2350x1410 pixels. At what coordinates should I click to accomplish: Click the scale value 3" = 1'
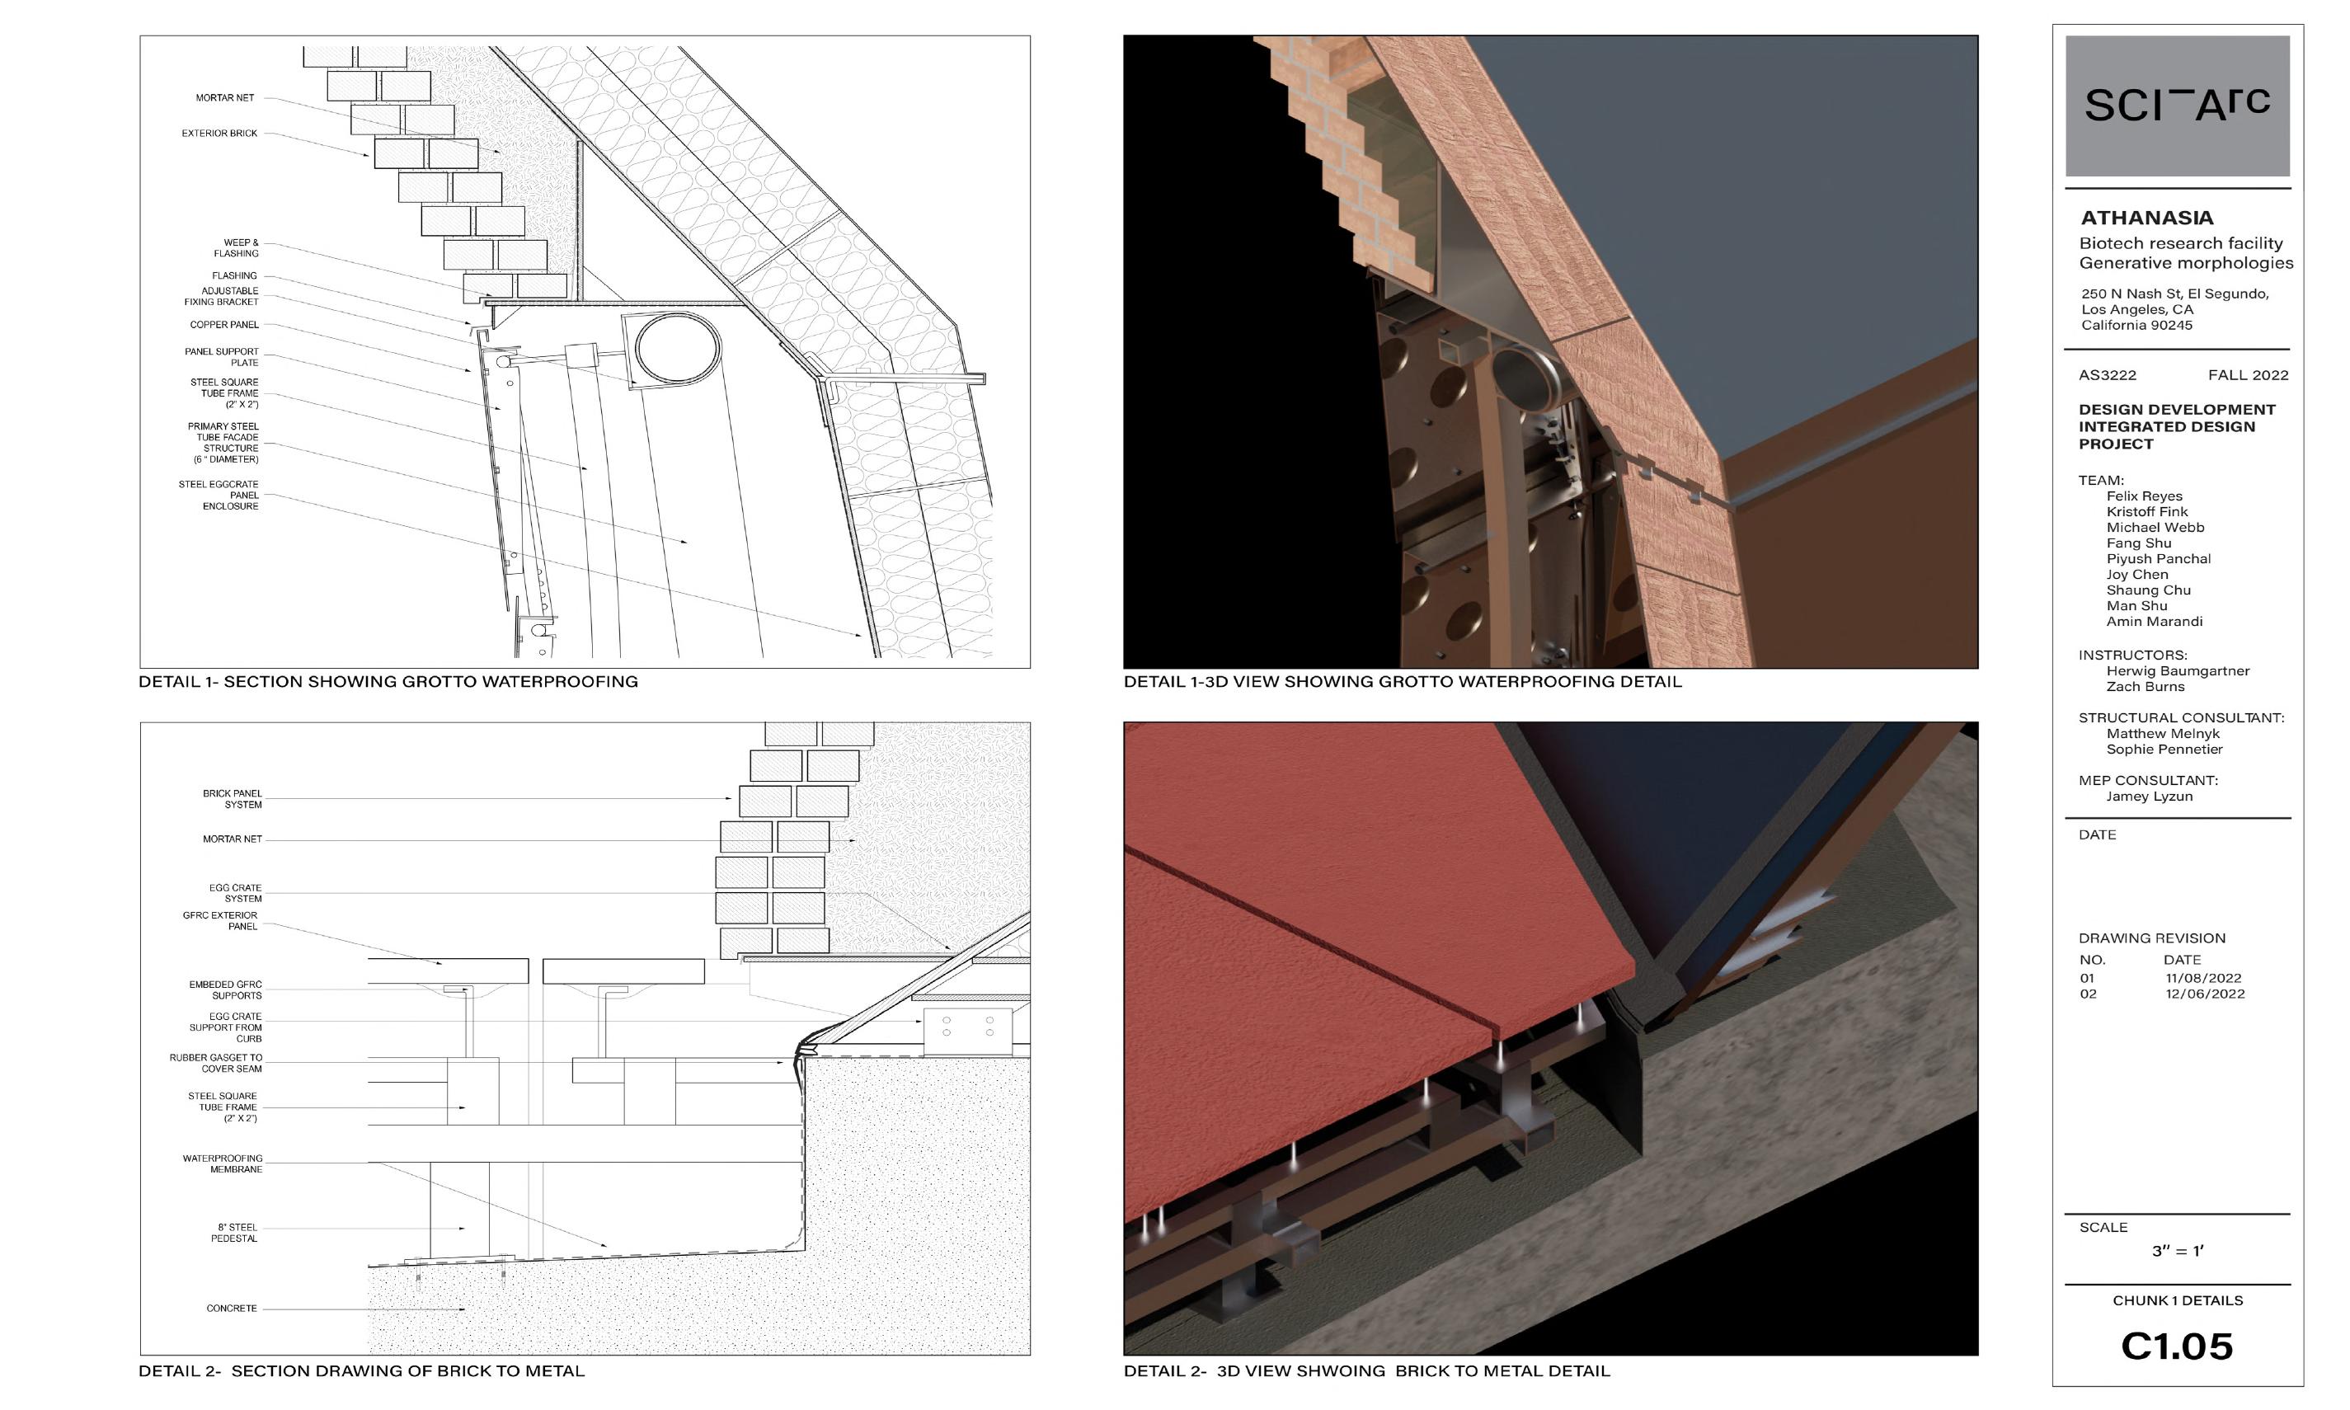click(2177, 1252)
